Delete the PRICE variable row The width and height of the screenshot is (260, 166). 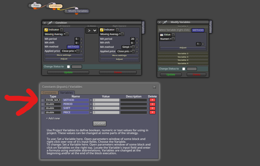153,112
